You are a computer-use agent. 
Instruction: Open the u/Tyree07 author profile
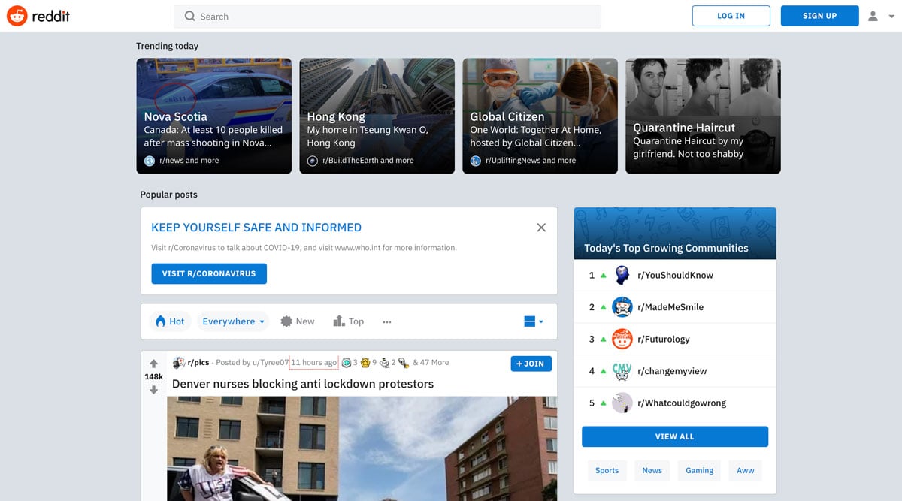click(271, 363)
